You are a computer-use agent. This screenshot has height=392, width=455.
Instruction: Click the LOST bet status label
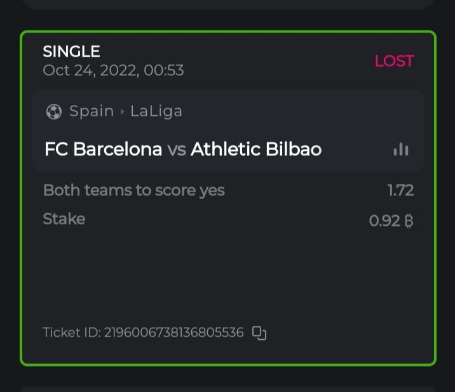(x=394, y=61)
